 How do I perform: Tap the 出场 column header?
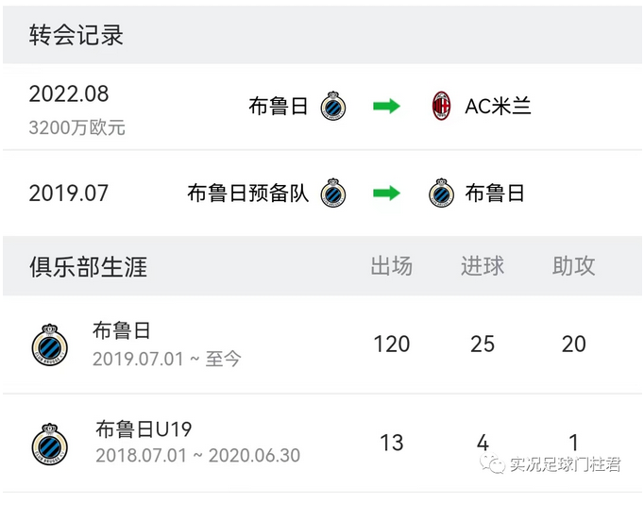(392, 266)
